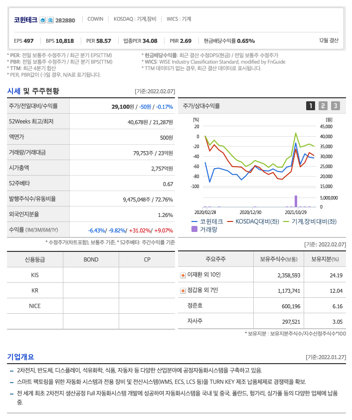Screen dimensions: 352x420
Task: Click the 외국인지분율 1.26% value
Action: click(165, 215)
